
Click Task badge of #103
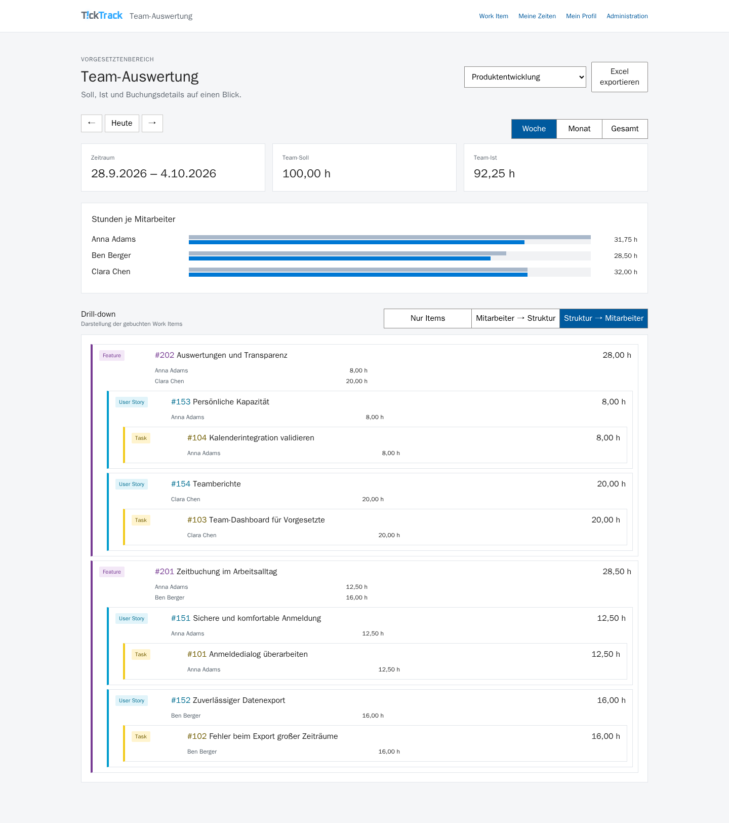click(141, 520)
